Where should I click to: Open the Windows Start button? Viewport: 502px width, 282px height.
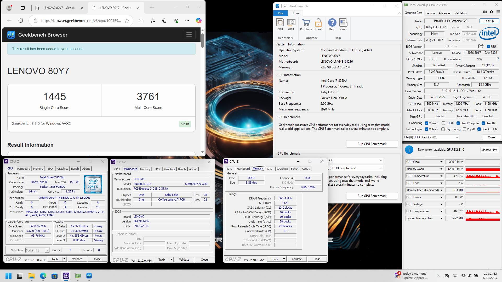[8, 276]
